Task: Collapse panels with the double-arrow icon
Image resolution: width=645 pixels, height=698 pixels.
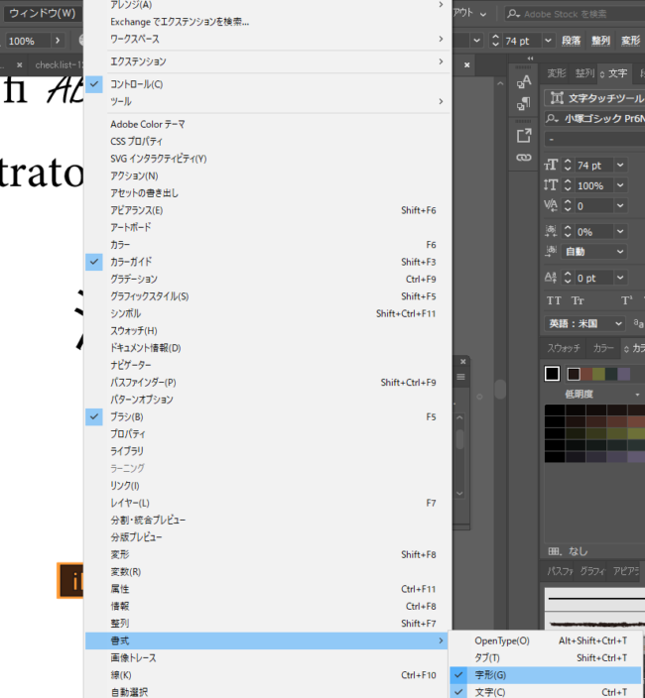Action: (x=530, y=58)
